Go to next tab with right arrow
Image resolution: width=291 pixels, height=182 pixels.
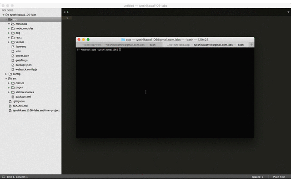tap(68, 12)
